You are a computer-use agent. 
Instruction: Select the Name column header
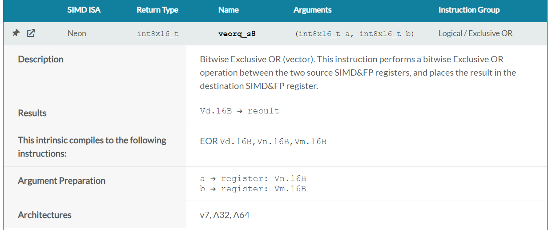pyautogui.click(x=229, y=10)
